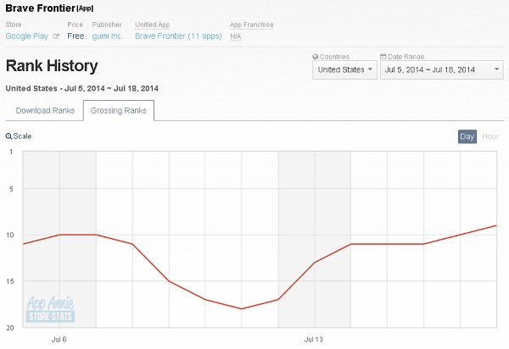The width and height of the screenshot is (509, 349).
Task: Click the Free price value
Action: [76, 36]
